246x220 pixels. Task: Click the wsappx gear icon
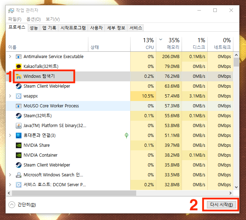[x=19, y=96]
